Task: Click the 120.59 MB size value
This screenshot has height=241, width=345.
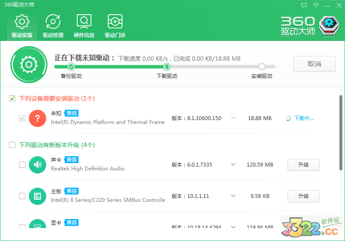Action: pos(260,165)
